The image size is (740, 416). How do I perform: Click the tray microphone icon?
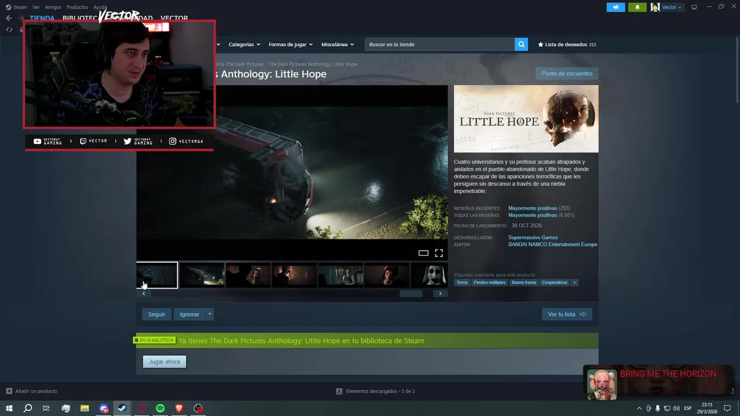(x=657, y=408)
